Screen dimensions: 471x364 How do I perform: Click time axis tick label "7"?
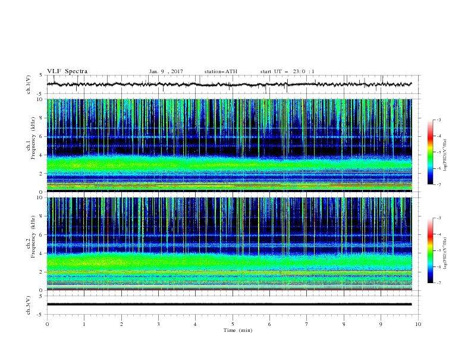point(307,324)
